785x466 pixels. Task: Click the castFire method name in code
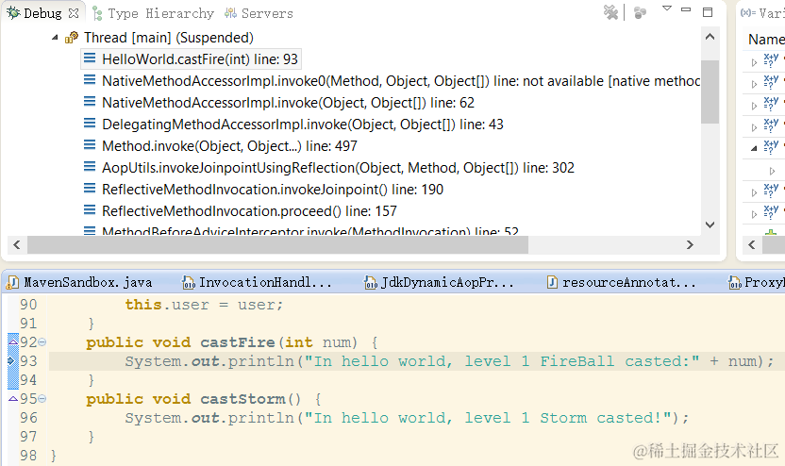(238, 342)
